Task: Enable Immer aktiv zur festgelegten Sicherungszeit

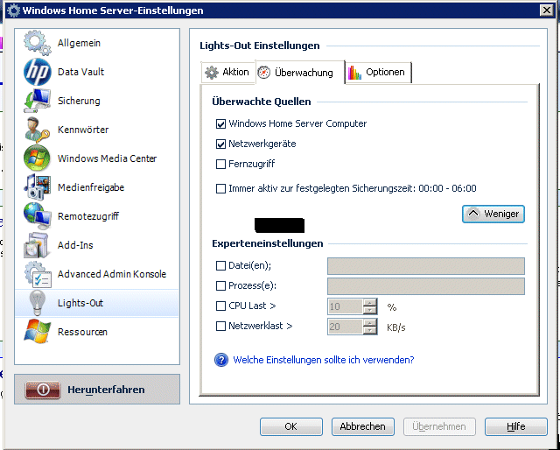Action: pyautogui.click(x=220, y=188)
